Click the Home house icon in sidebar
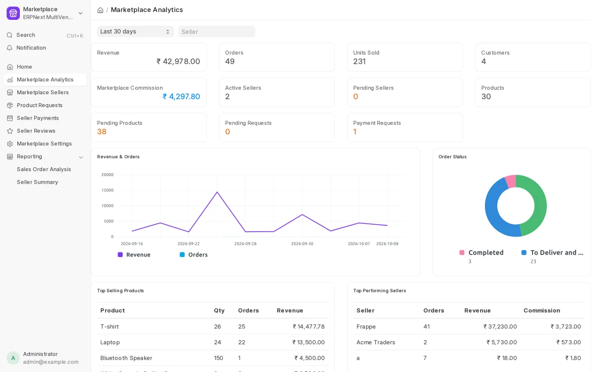This screenshot has height=372, width=595. [10, 67]
